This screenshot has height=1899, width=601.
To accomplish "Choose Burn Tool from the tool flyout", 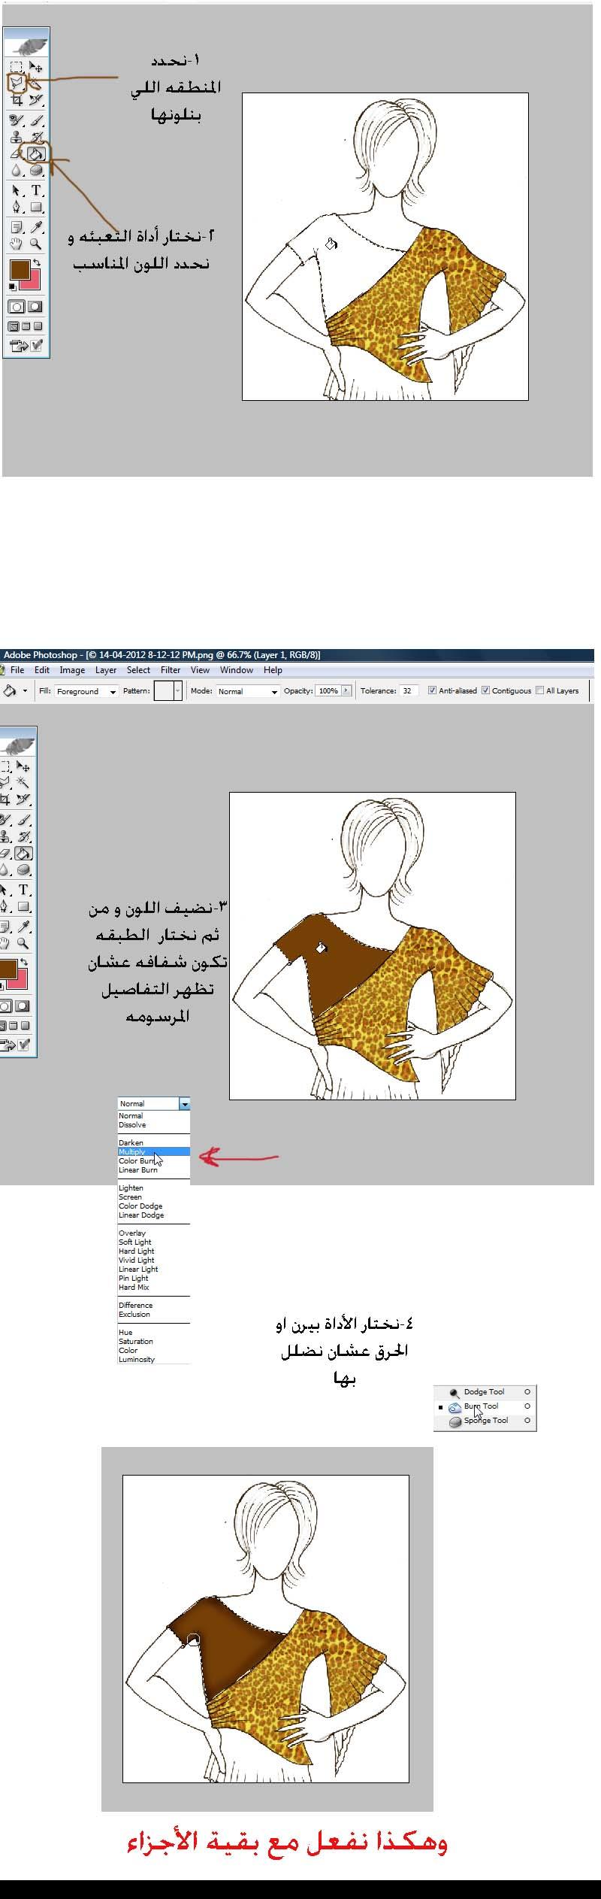I will pyautogui.click(x=481, y=1406).
